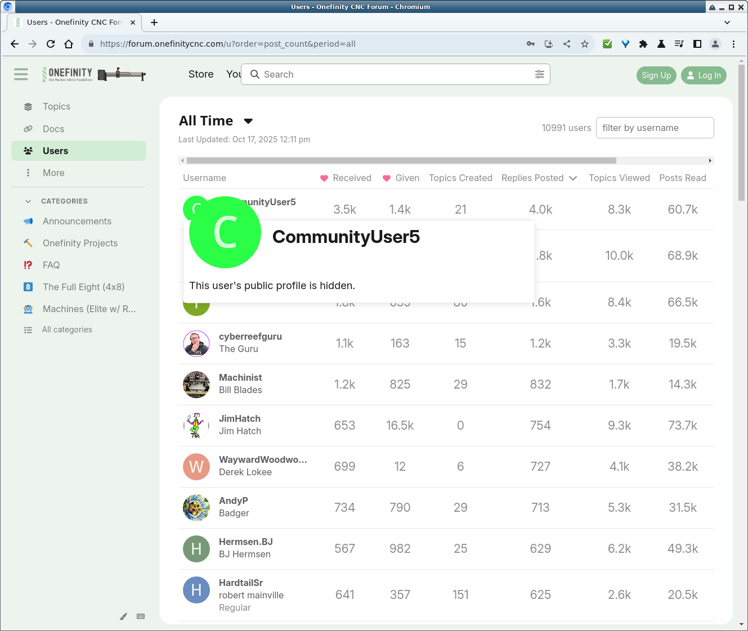Click the Announcements megaphone icon
This screenshot has height=631, width=748.
28,221
